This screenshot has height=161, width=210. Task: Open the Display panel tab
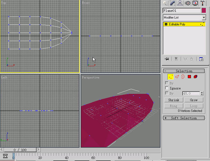(195, 3)
